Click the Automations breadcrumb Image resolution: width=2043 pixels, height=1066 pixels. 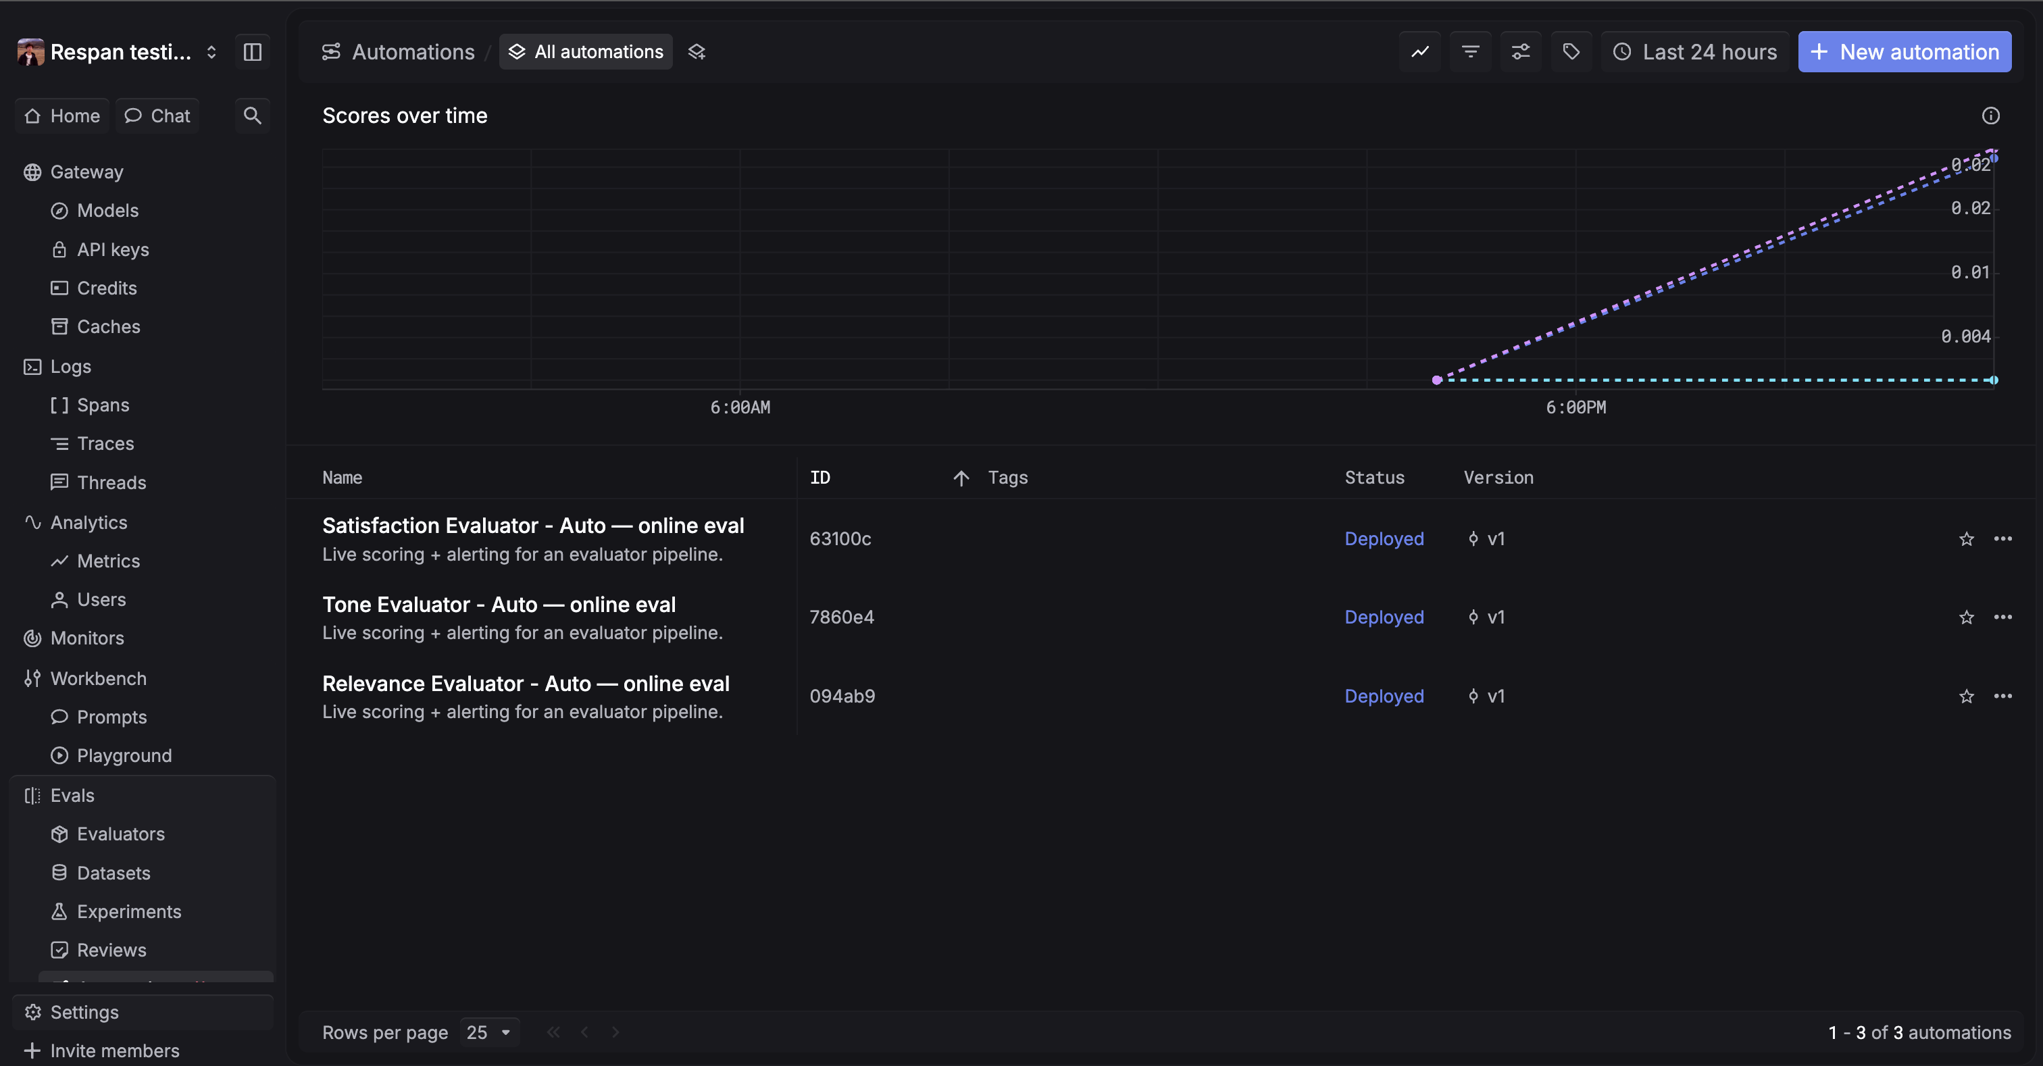(x=398, y=52)
